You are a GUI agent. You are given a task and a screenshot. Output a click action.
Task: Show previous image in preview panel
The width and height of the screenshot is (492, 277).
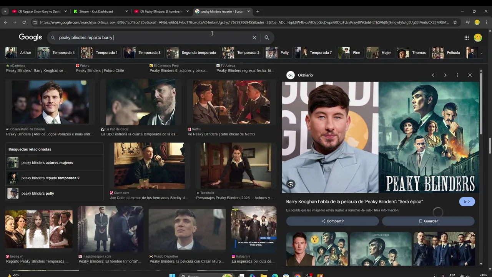[433, 75]
